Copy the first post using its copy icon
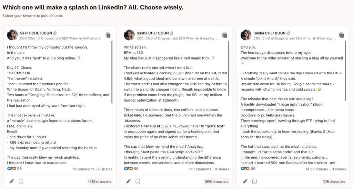 pyautogui.click(x=108, y=35)
